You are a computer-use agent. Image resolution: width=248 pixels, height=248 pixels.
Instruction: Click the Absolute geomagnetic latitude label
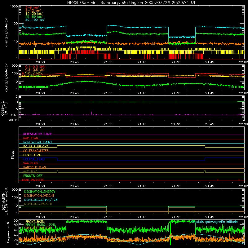(x=214, y=222)
